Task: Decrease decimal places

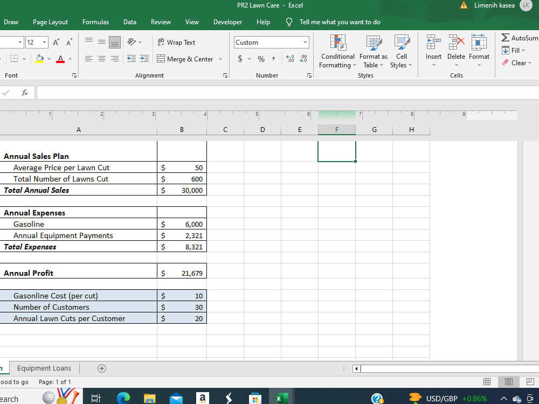Action: (303, 59)
